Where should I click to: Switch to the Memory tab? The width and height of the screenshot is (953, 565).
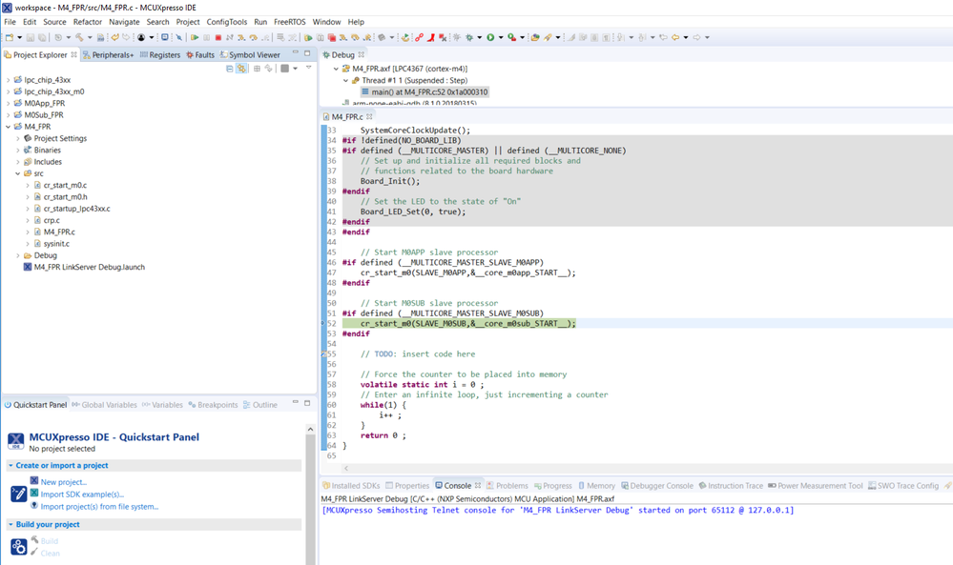596,486
